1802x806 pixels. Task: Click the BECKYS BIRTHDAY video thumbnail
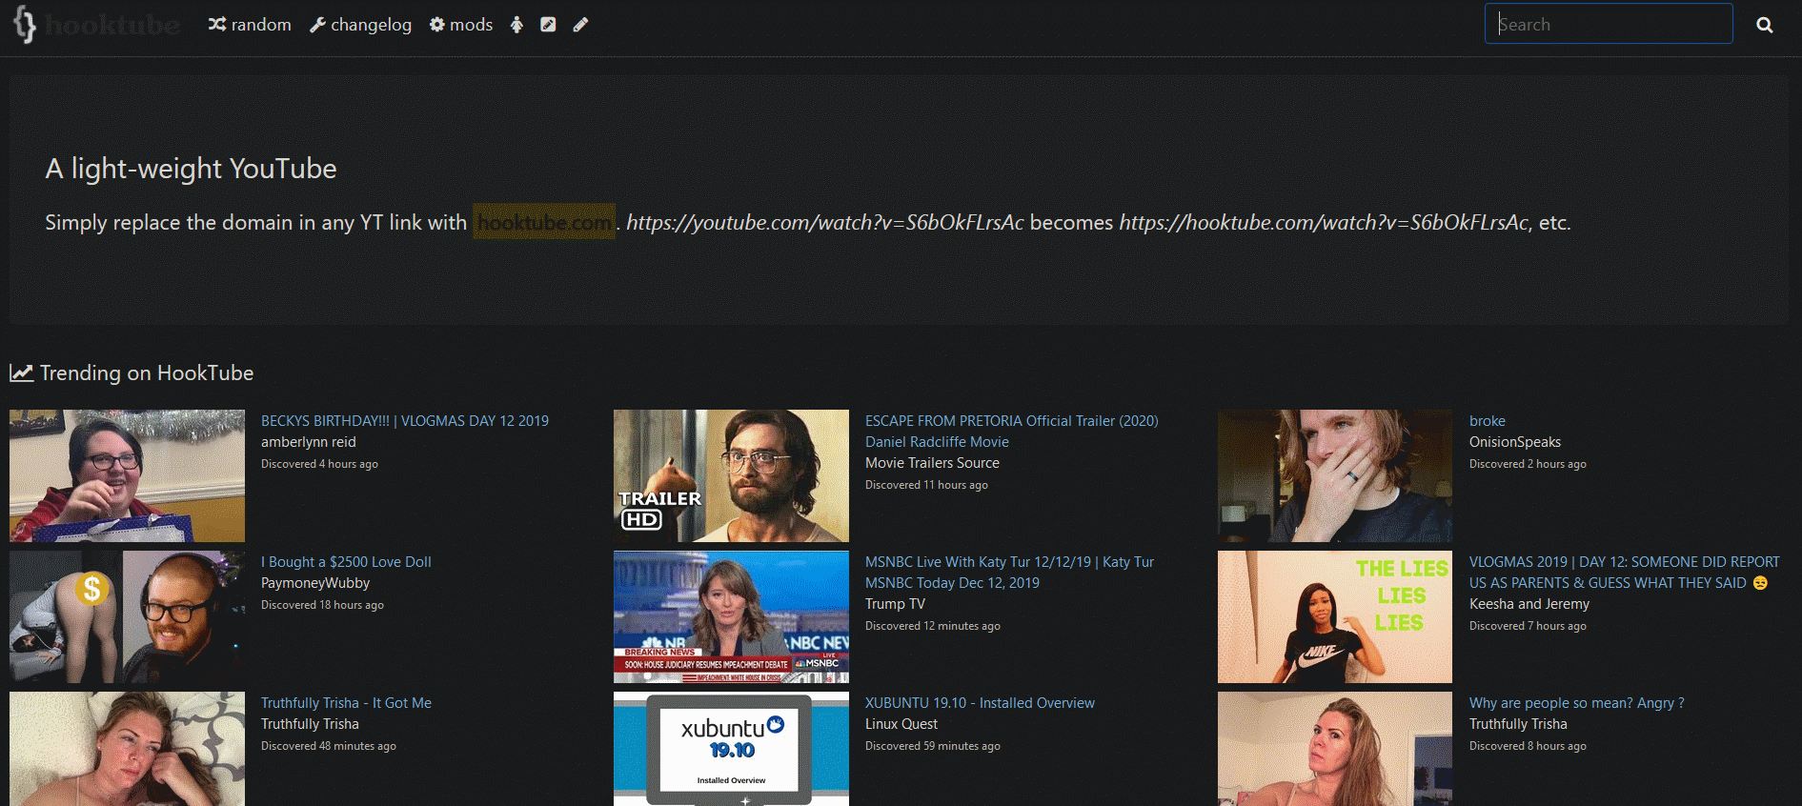[x=127, y=475]
